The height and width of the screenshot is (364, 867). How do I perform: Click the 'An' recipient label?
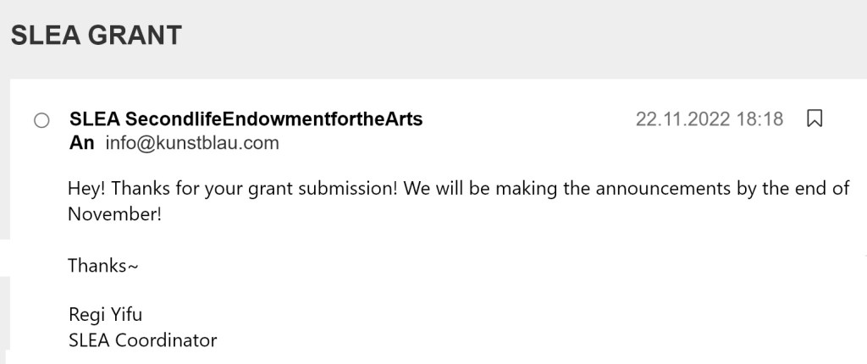pos(81,143)
